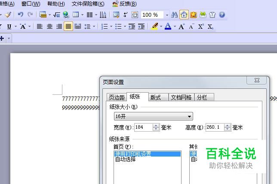
Task: Open help with the question mark icon
Action: [x=222, y=15]
